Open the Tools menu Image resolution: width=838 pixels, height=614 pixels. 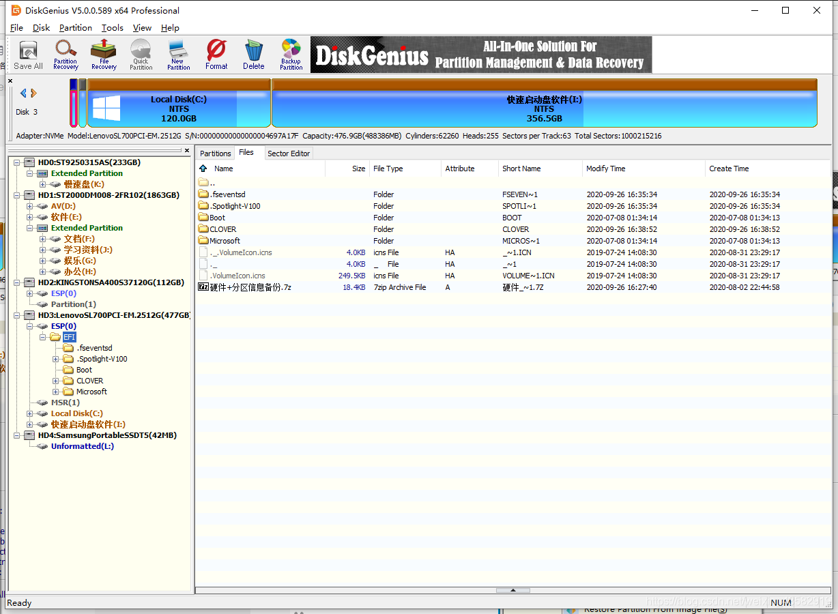pyautogui.click(x=113, y=28)
